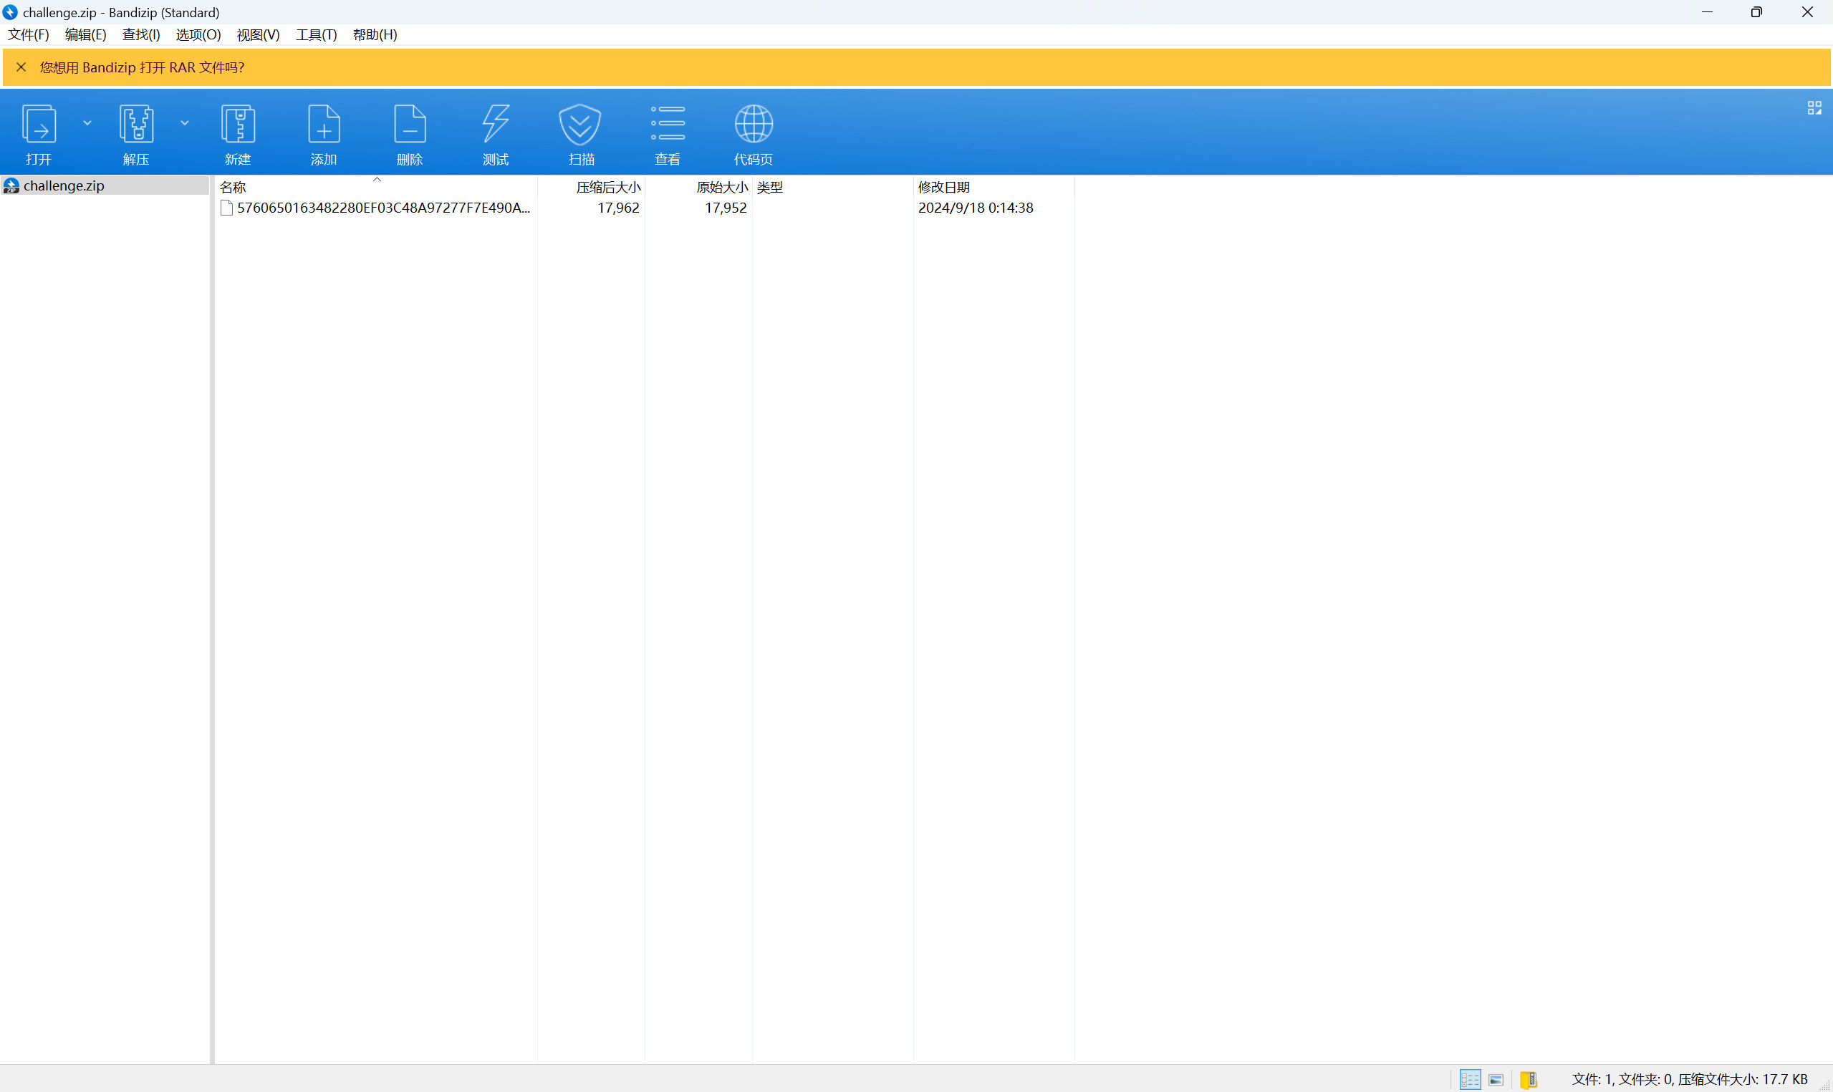The height and width of the screenshot is (1092, 1833).
Task: Open the 视图(V) menu
Action: pyautogui.click(x=259, y=34)
